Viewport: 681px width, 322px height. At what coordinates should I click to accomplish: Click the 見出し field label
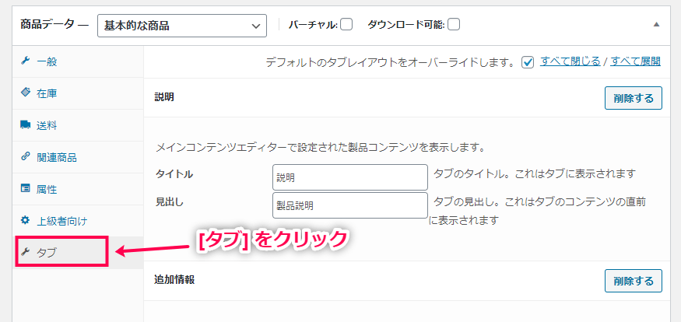(x=169, y=201)
